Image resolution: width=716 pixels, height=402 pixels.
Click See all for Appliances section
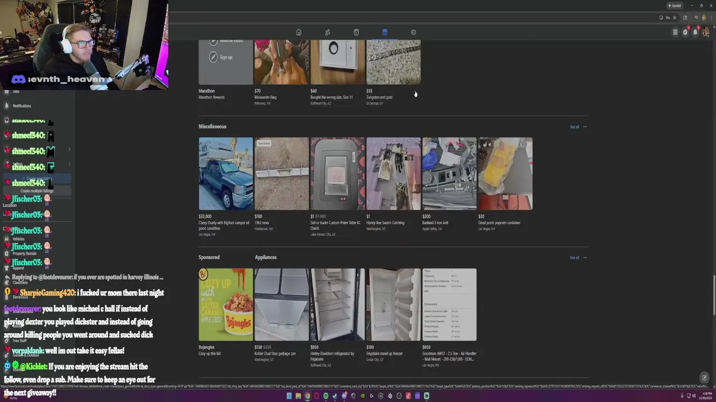click(574, 257)
